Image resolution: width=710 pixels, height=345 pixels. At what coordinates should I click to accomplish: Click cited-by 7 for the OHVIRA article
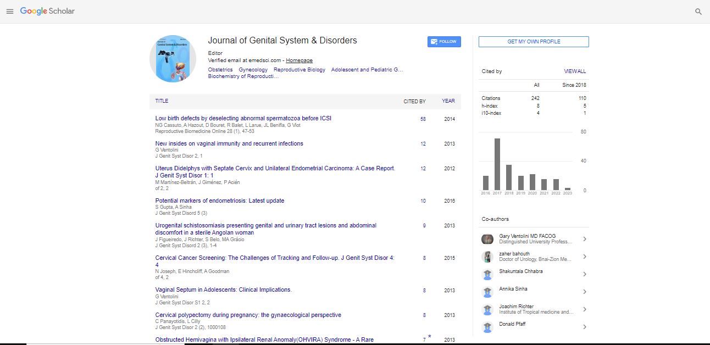(424, 340)
